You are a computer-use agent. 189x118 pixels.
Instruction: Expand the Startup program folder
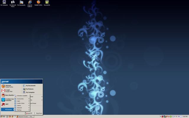pos(22,110)
